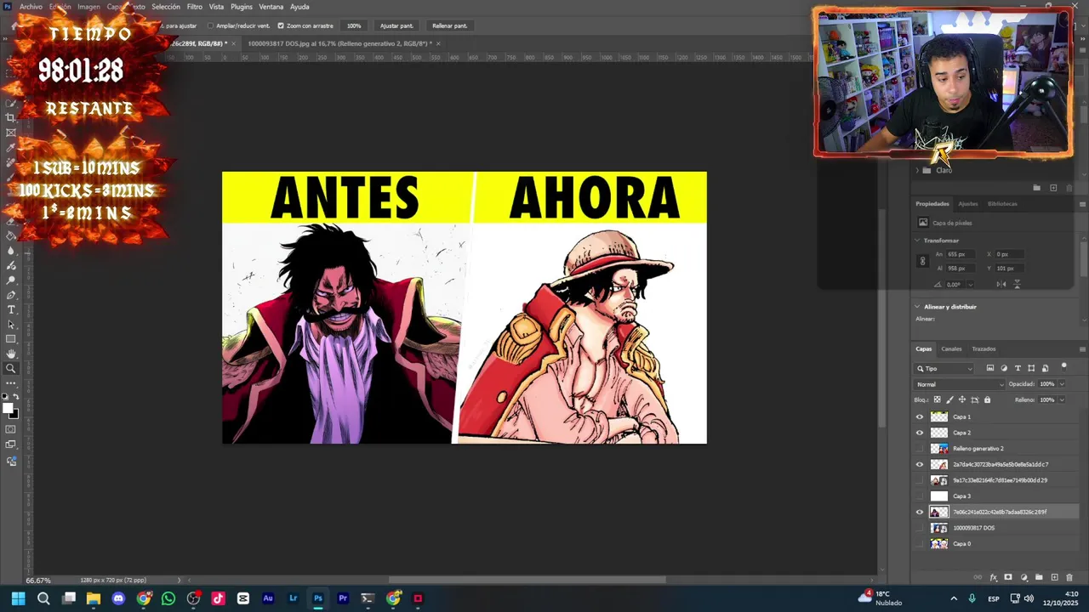1089x612 pixels.
Task: Filter layers by shape layers icon
Action: 1031,368
